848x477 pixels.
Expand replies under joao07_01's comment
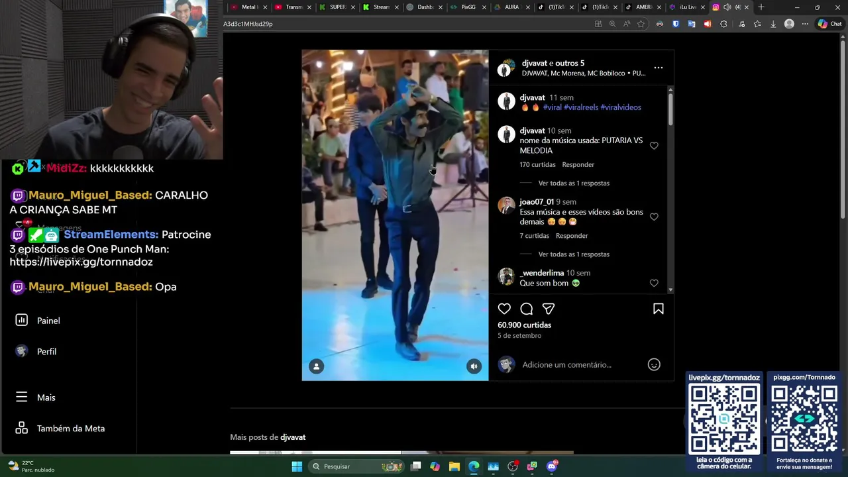pos(574,254)
